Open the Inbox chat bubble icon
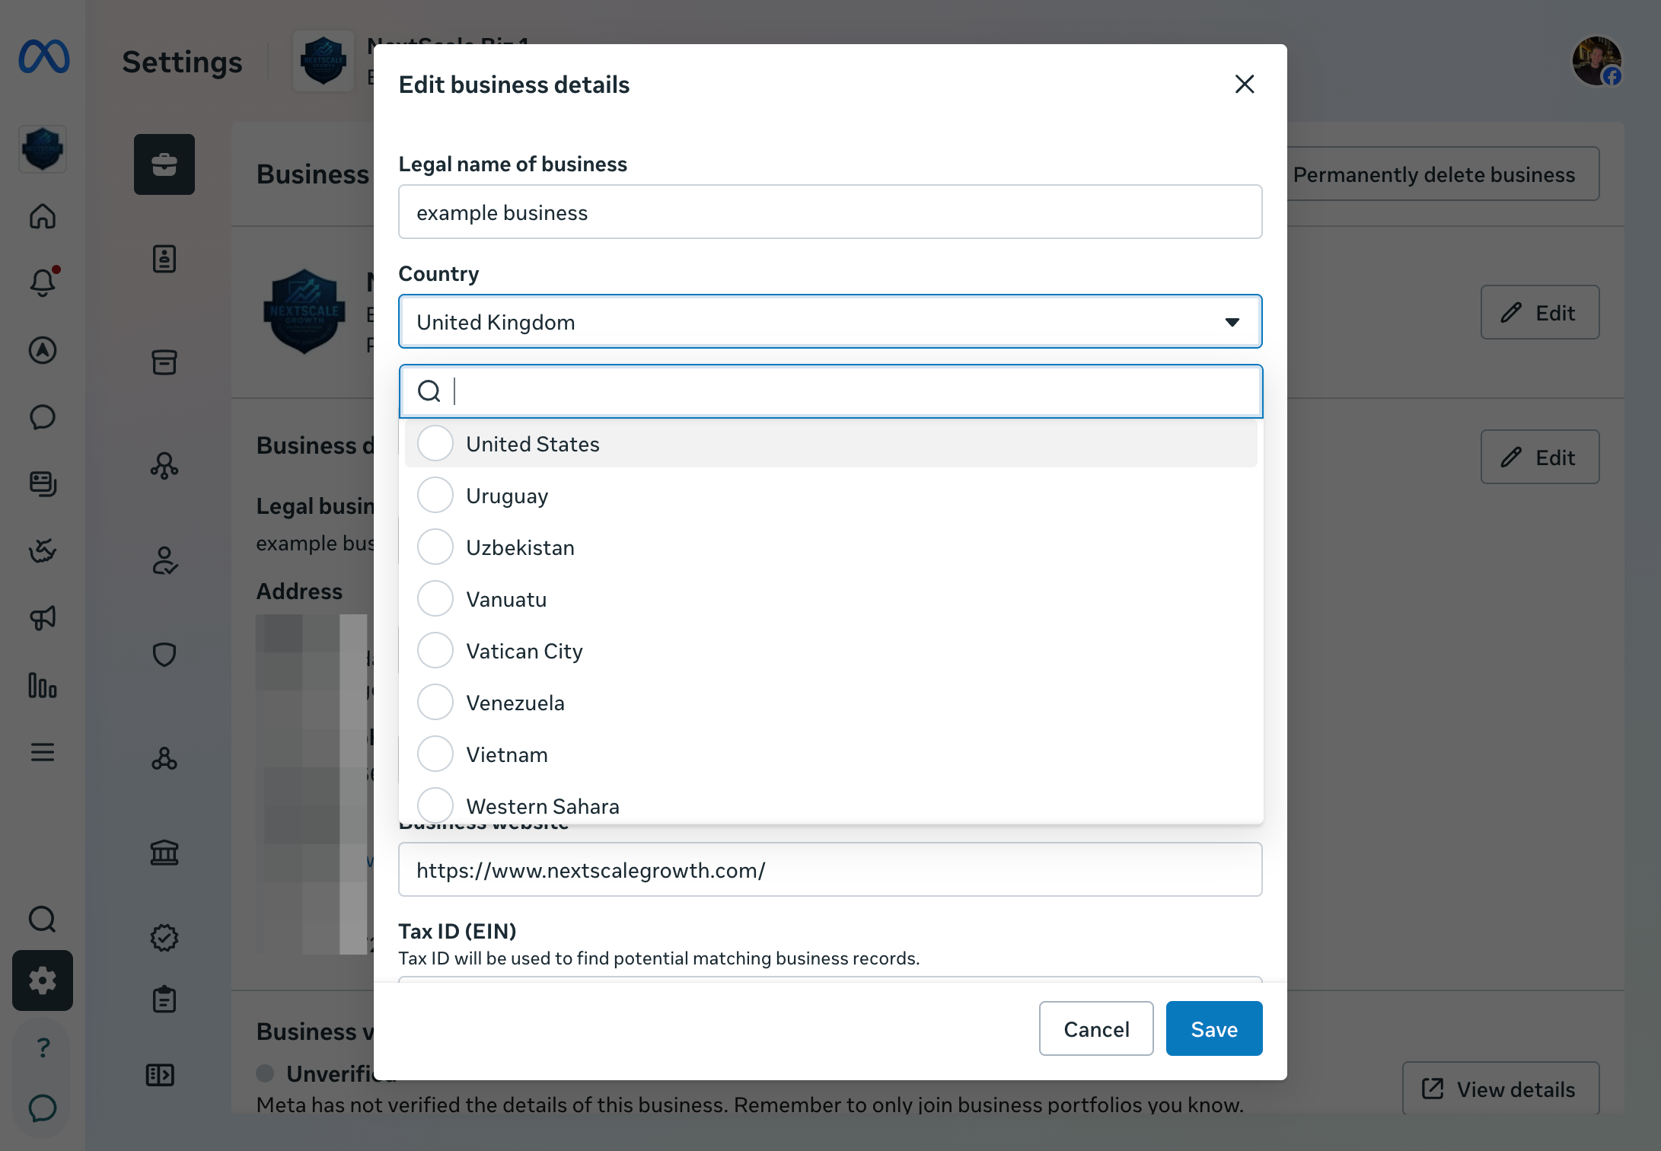Image resolution: width=1661 pixels, height=1151 pixels. (43, 417)
